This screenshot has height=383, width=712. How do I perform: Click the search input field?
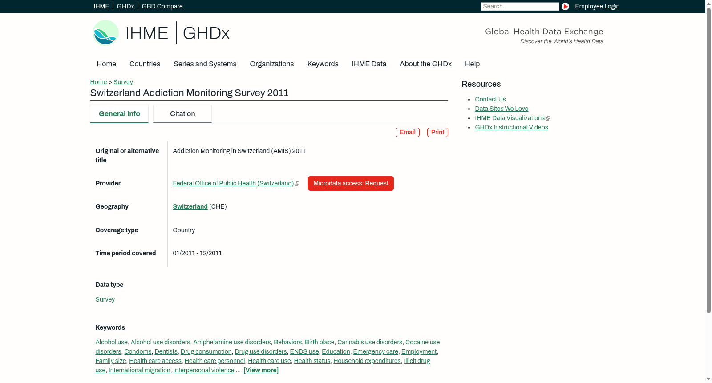[x=520, y=6]
